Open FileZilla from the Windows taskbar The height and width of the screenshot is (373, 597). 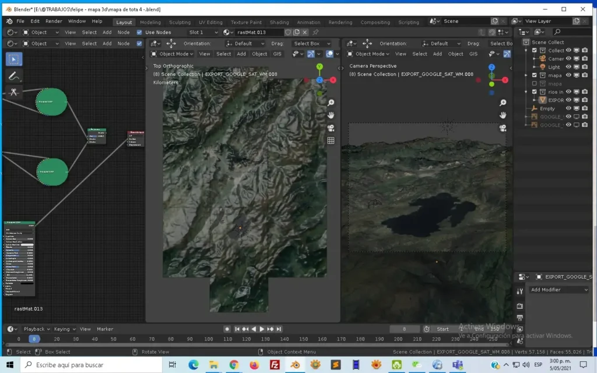coord(274,365)
